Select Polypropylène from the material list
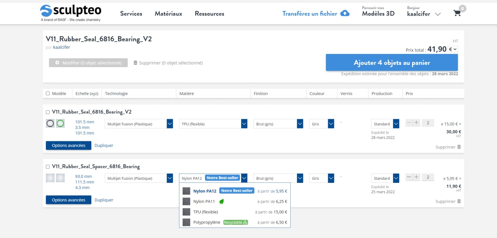The width and height of the screenshot is (497, 238). coord(235,222)
